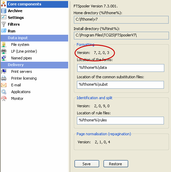
Task: Select Printer licensing entry
Action: point(24,78)
